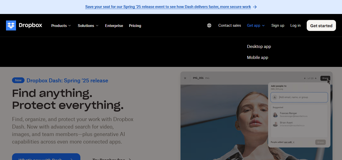Click the New badge
The width and height of the screenshot is (342, 160).
18,80
